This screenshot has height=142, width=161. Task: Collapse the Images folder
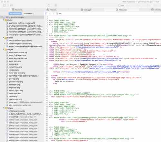coord(4,49)
